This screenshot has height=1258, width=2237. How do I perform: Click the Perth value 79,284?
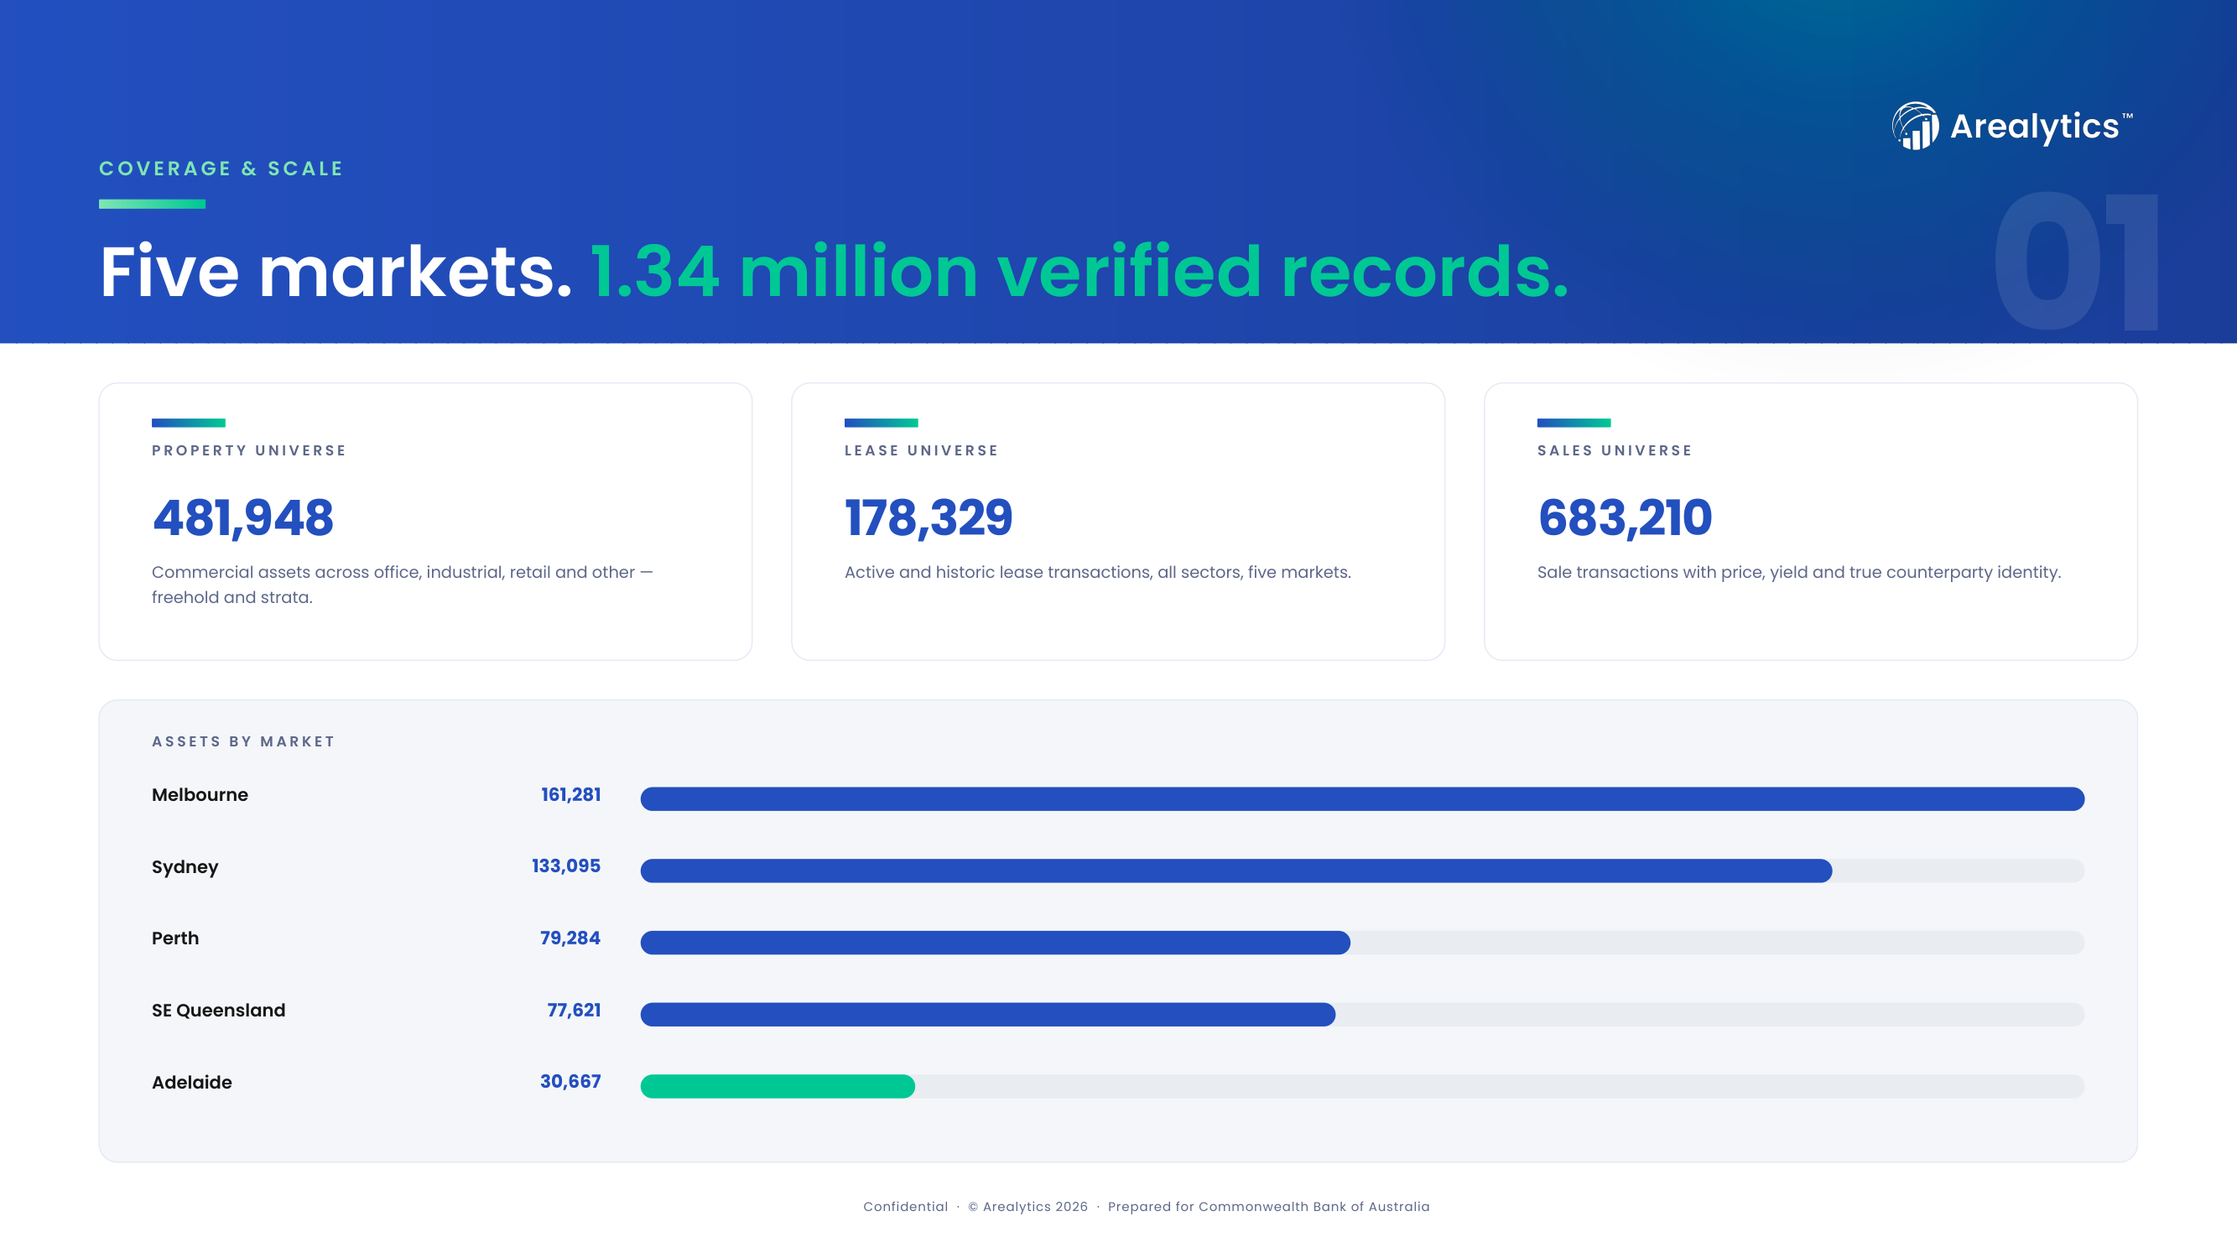(x=570, y=938)
